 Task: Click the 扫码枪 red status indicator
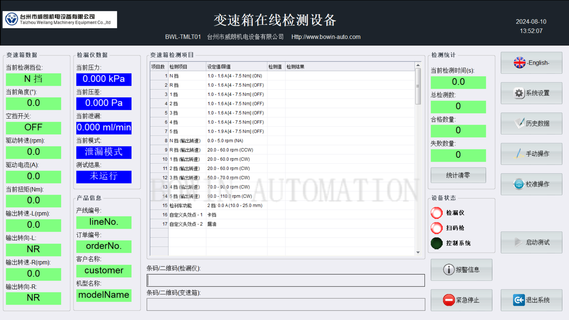point(437,228)
